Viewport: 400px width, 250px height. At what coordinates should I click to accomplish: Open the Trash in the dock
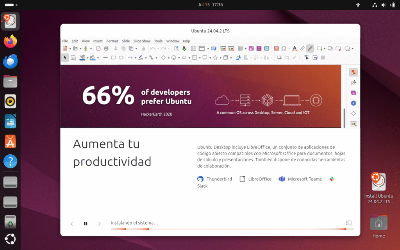coord(10,221)
